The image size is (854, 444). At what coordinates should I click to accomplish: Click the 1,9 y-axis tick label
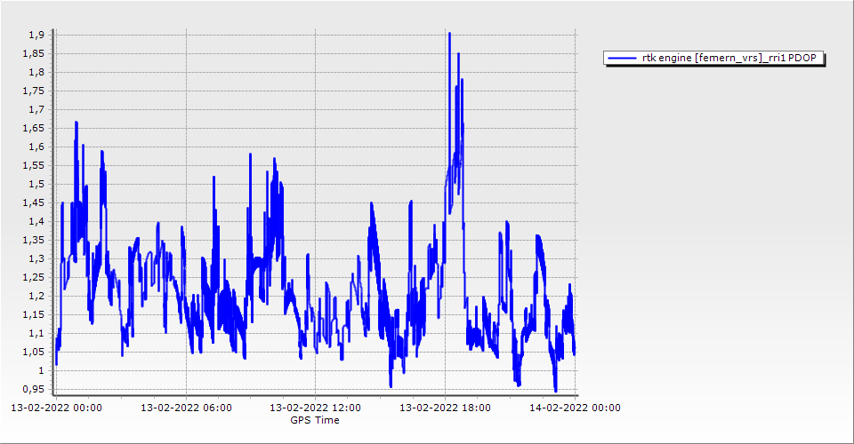click(x=36, y=35)
